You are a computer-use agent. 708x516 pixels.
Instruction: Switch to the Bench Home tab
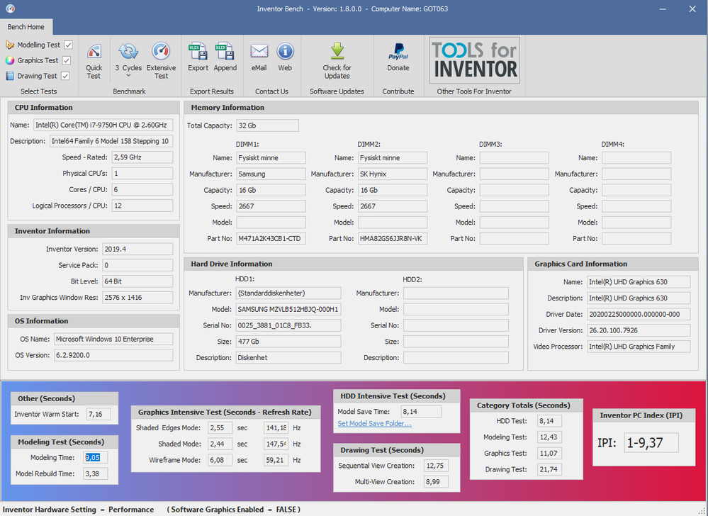tap(26, 27)
